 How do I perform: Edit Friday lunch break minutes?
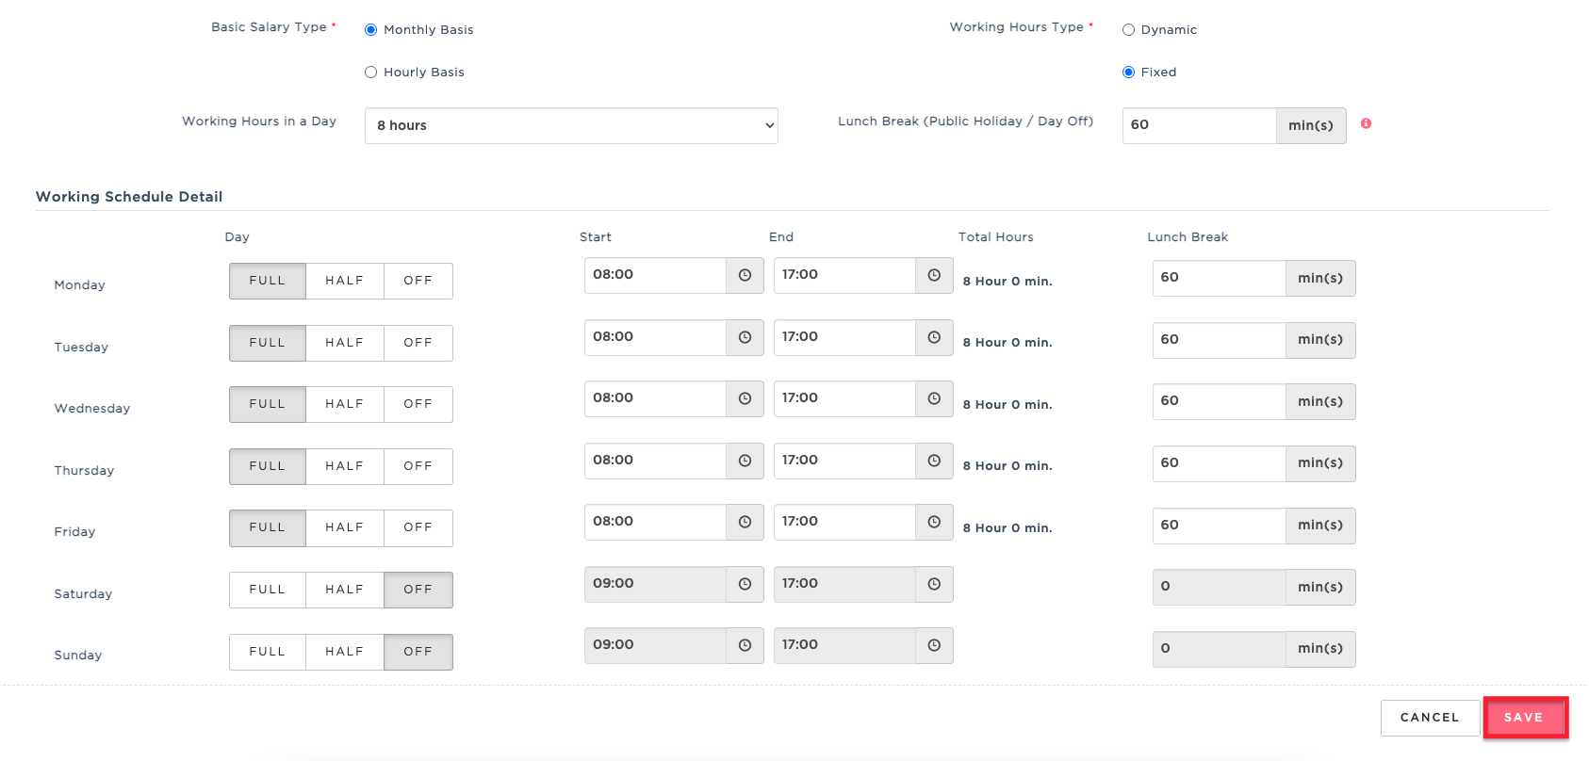pyautogui.click(x=1219, y=526)
